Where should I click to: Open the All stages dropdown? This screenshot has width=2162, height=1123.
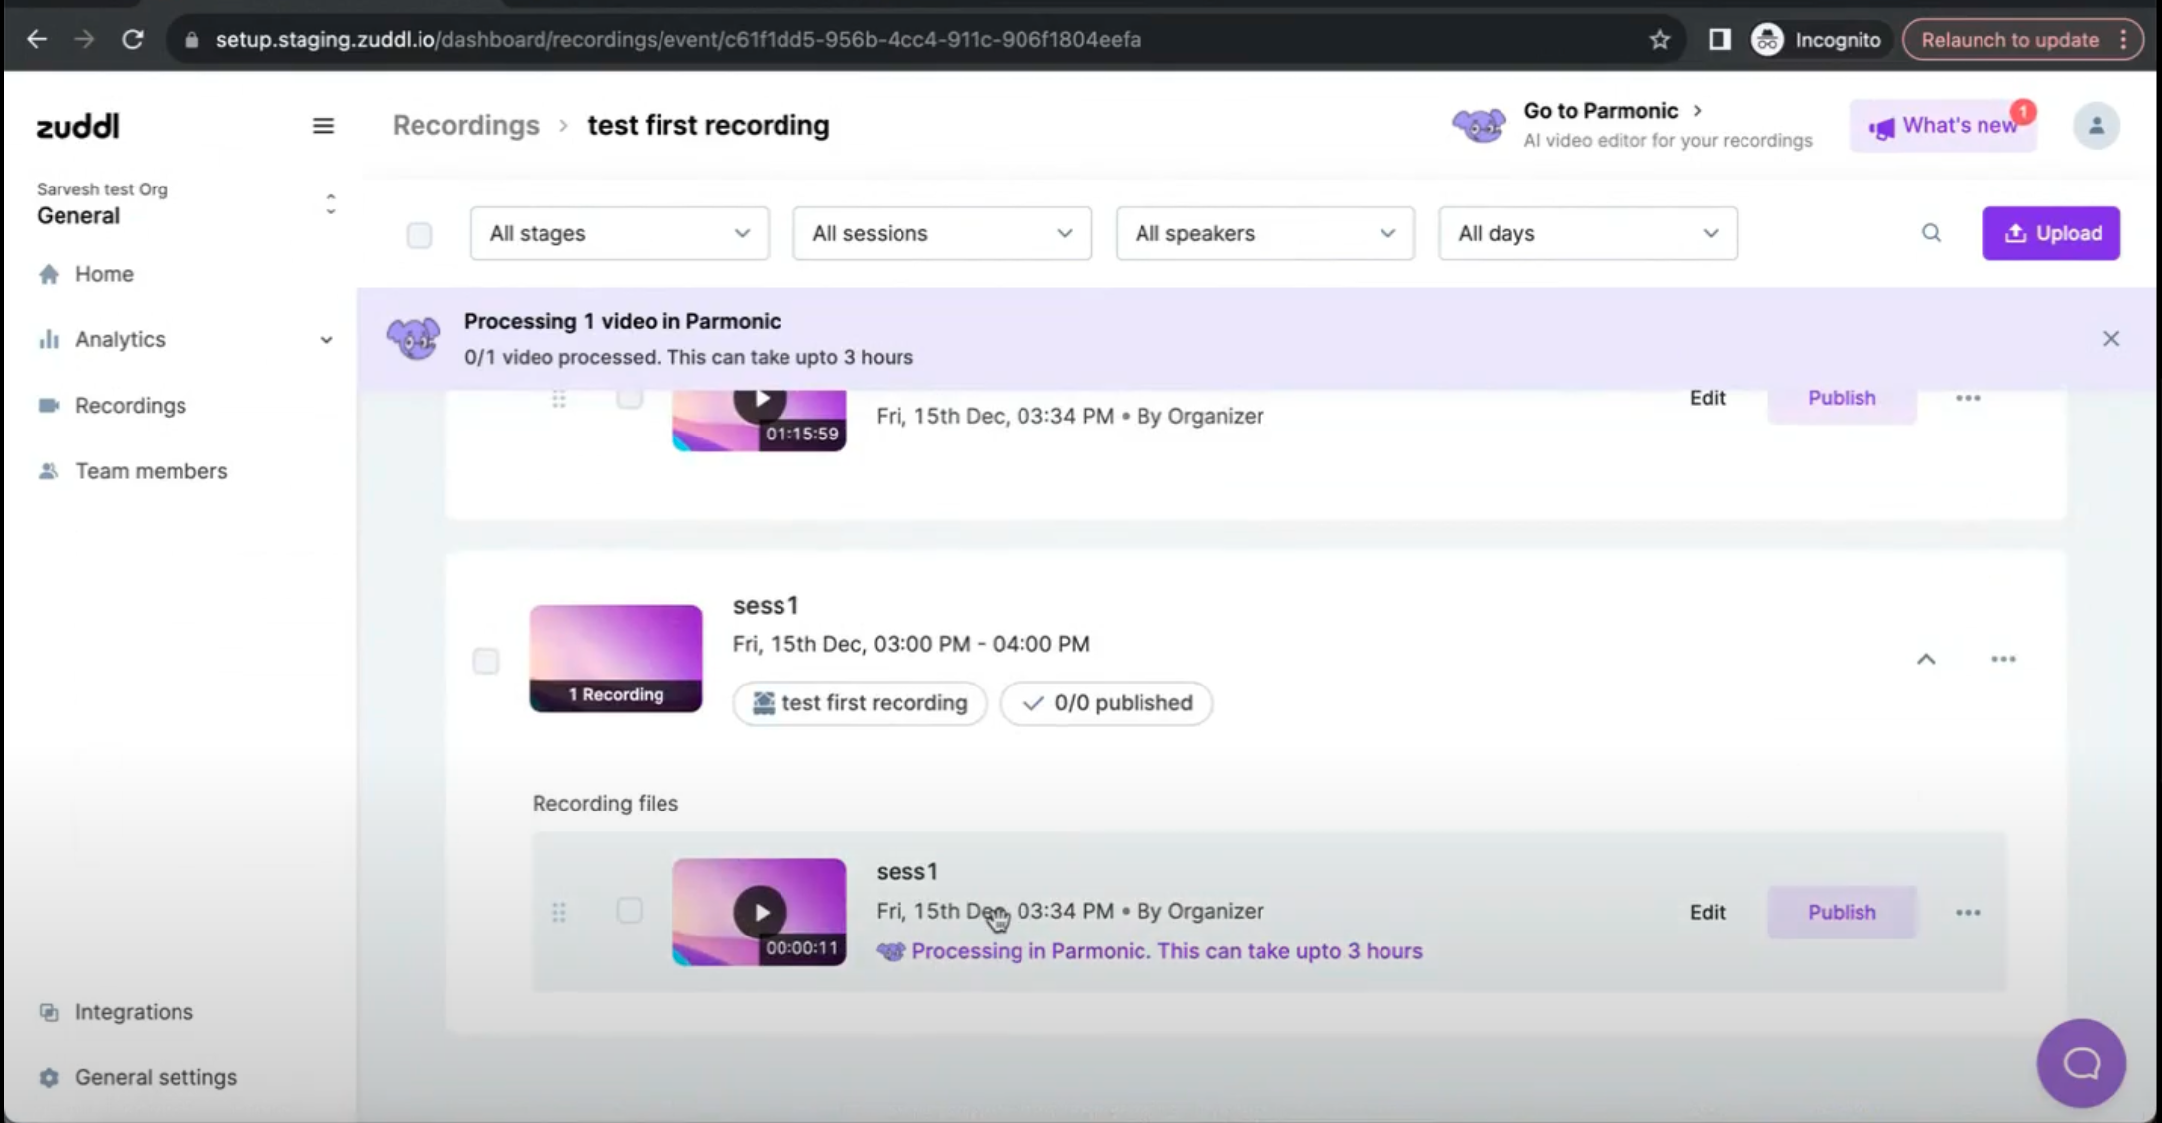[619, 234]
